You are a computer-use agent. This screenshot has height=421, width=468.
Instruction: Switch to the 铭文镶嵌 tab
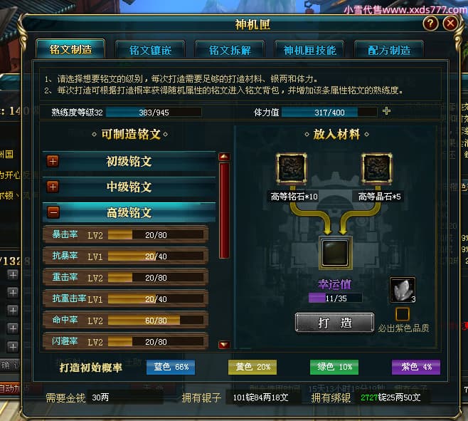[150, 50]
